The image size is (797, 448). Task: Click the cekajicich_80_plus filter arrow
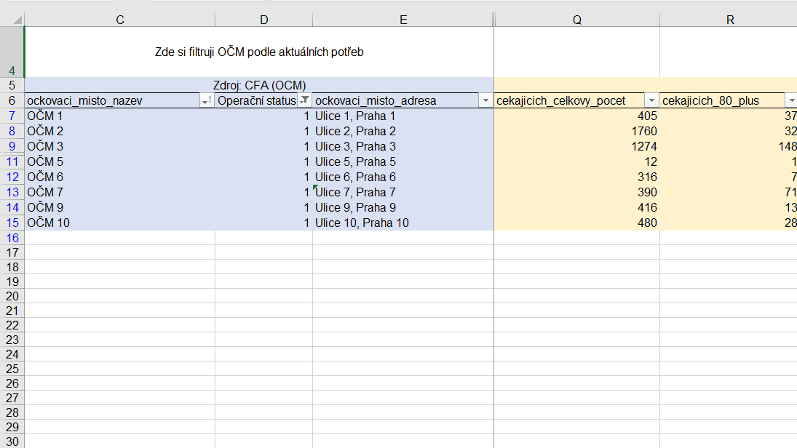coord(790,101)
